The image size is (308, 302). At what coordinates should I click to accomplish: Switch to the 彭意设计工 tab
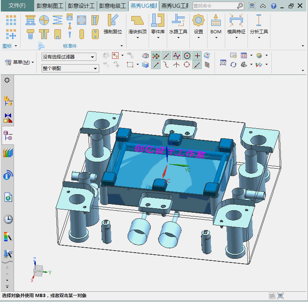click(x=81, y=6)
